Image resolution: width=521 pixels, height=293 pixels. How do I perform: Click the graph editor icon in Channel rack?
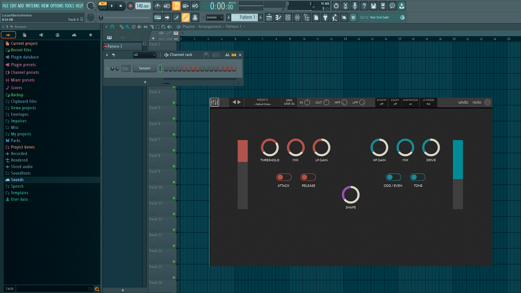pos(227,55)
